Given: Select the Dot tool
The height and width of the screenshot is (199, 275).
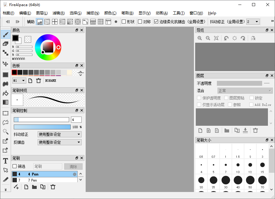Looking at the screenshot, I should tap(6, 53).
